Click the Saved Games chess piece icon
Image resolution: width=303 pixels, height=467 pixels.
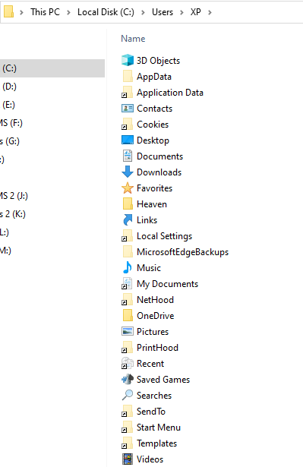coord(128,379)
